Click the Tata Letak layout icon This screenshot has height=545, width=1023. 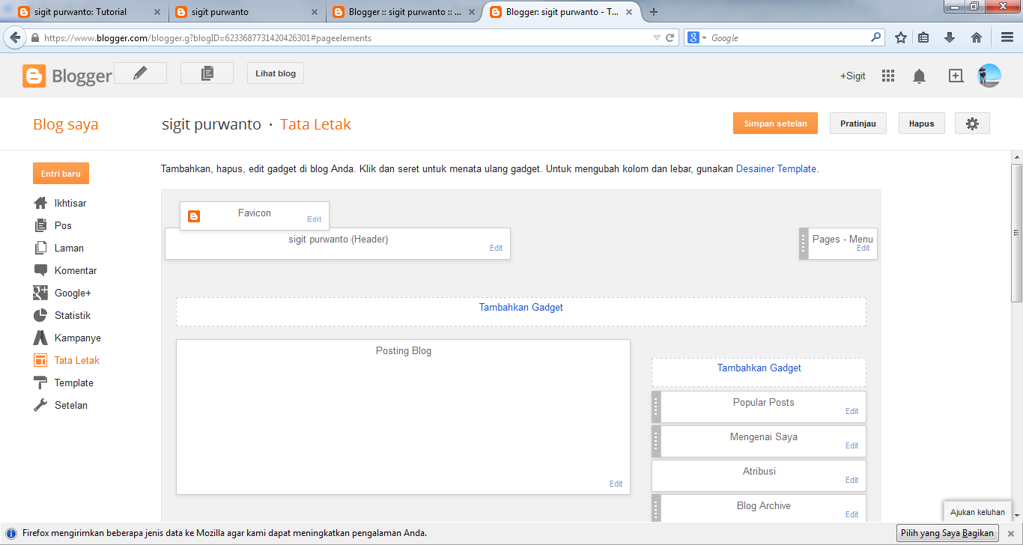click(x=40, y=360)
